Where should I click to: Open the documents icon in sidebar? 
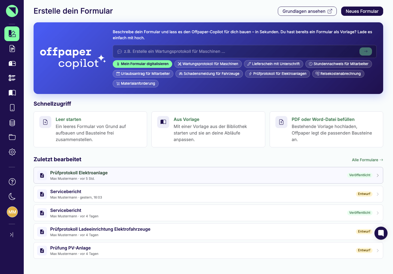[x=12, y=48]
